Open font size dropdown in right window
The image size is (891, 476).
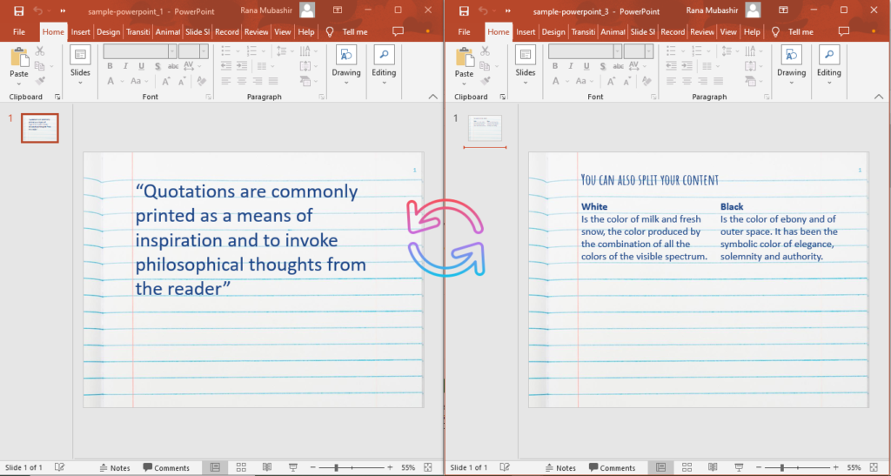click(x=650, y=51)
